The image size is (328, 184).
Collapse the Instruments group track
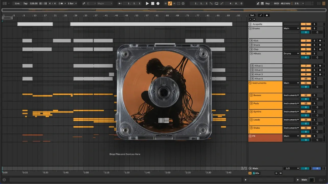click(250, 83)
